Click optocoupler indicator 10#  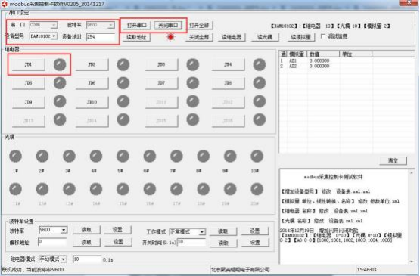[x=257, y=156]
